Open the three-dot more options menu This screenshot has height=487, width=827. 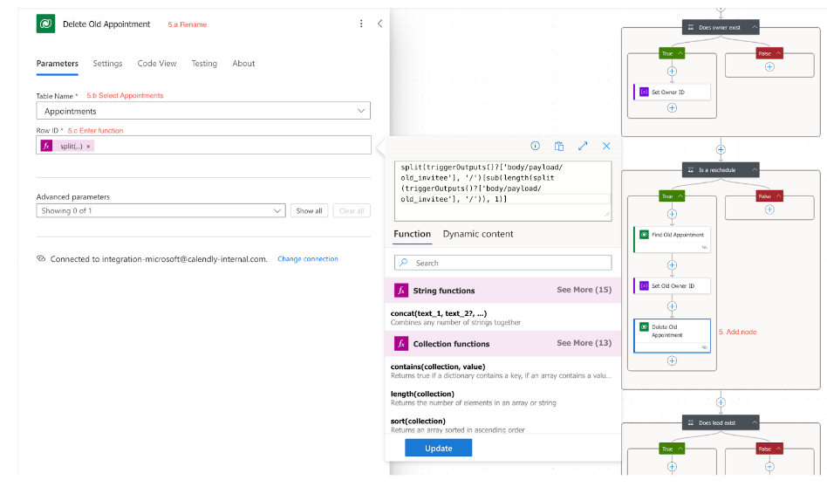361,24
